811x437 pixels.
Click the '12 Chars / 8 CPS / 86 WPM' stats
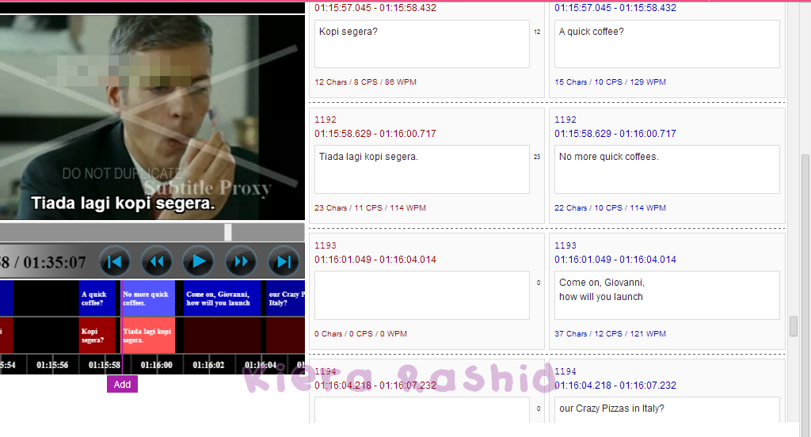[x=365, y=82]
